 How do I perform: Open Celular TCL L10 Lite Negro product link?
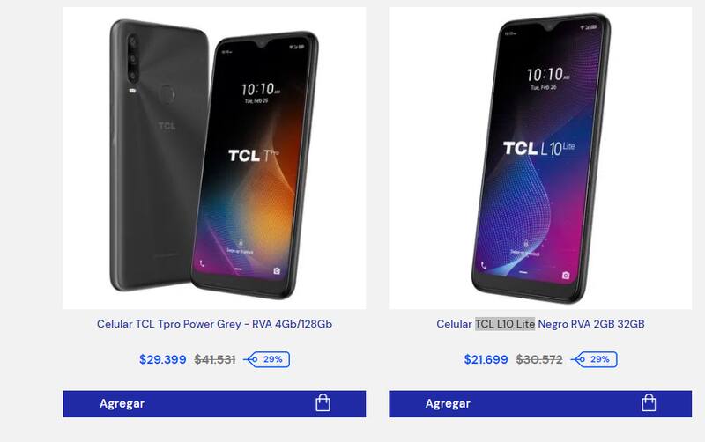tap(540, 324)
